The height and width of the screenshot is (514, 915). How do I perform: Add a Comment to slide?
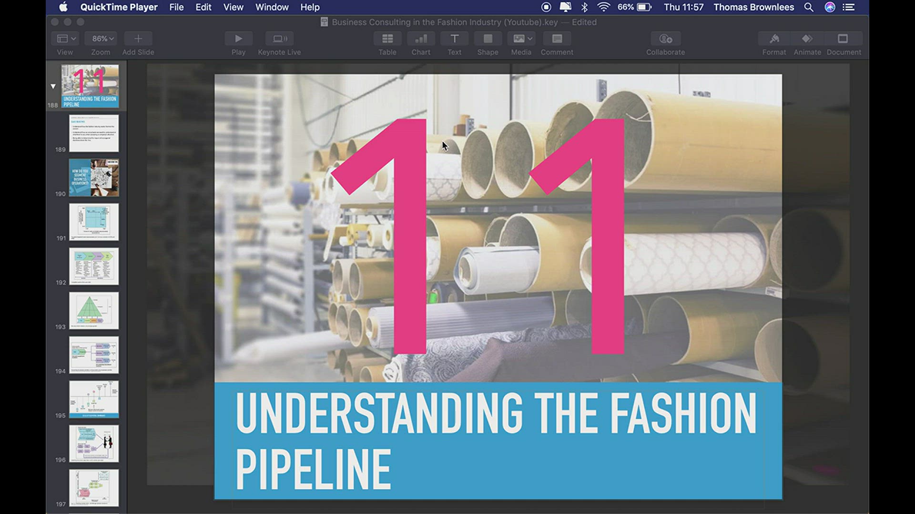coord(557,39)
